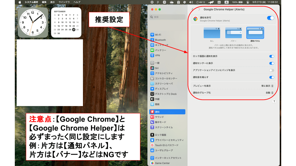
Task: Open プレビューを表示 dropdown (常に表示)
Action: coord(267,86)
